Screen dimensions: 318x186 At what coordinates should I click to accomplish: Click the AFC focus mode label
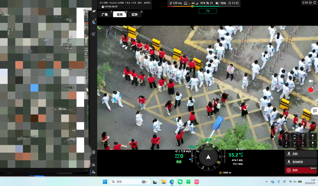pyautogui.click(x=140, y=3)
